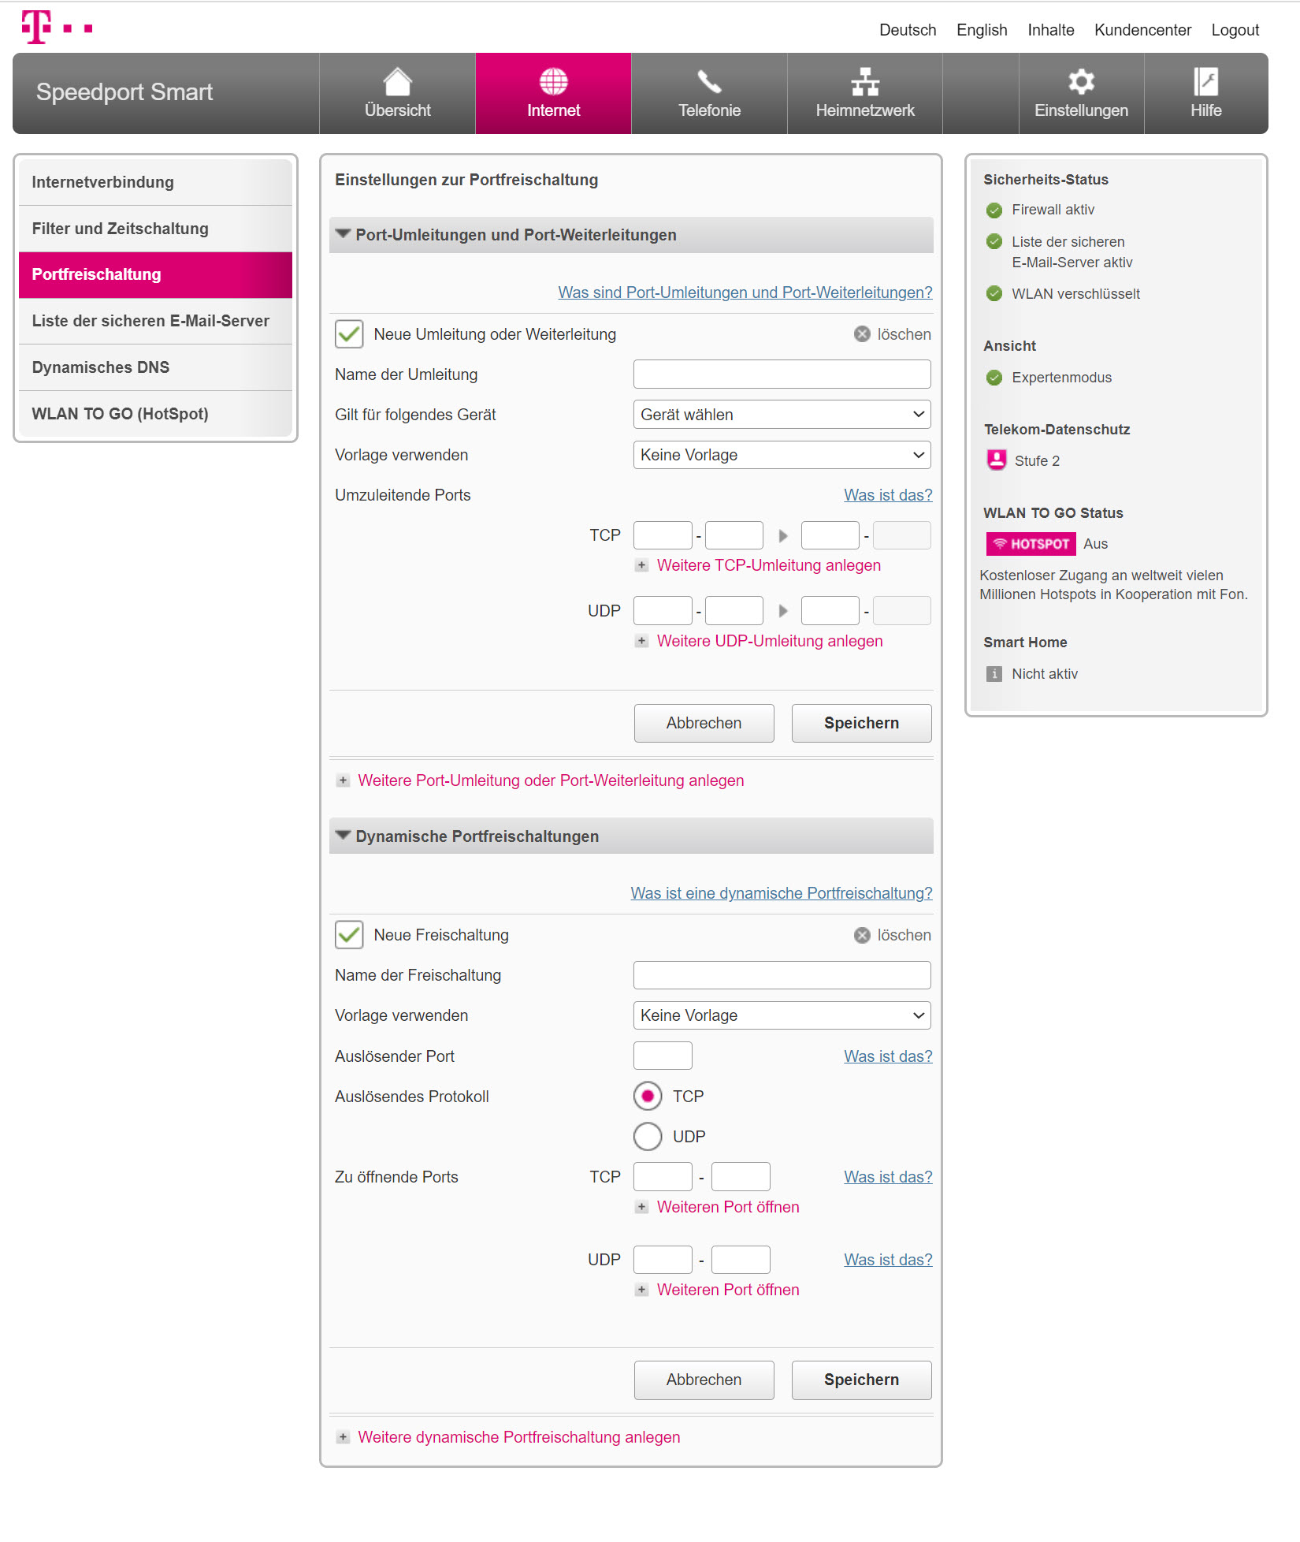
Task: Click Speichern in Dynamische Portfreischaltungen section
Action: (x=861, y=1380)
